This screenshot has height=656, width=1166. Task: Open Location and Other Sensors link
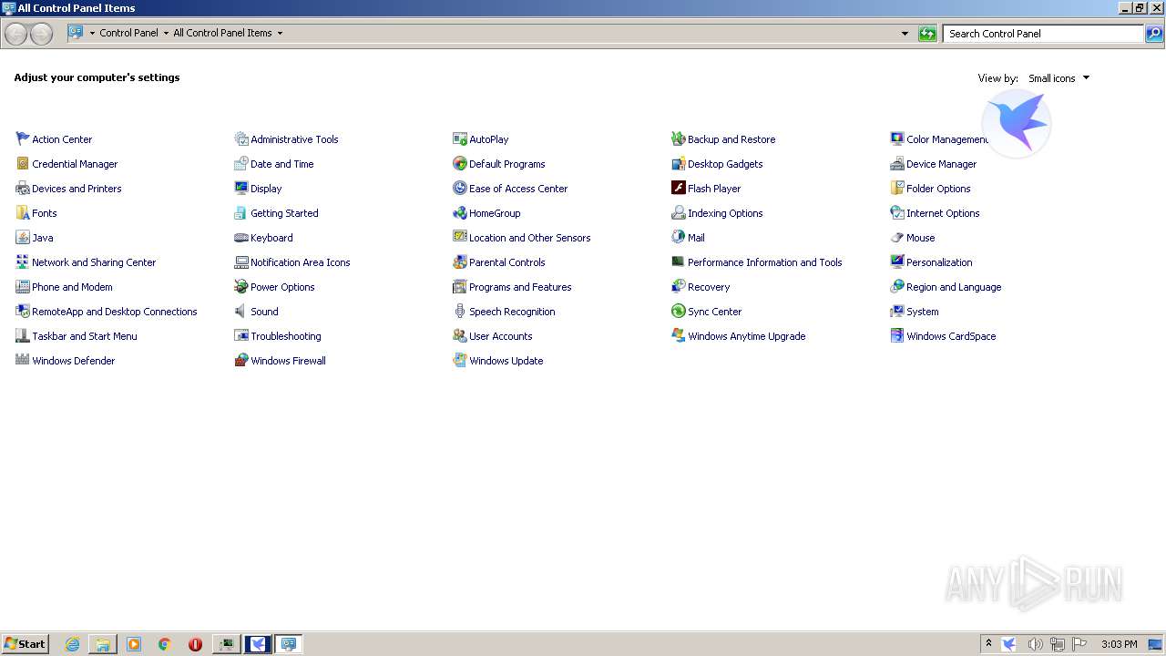point(529,238)
